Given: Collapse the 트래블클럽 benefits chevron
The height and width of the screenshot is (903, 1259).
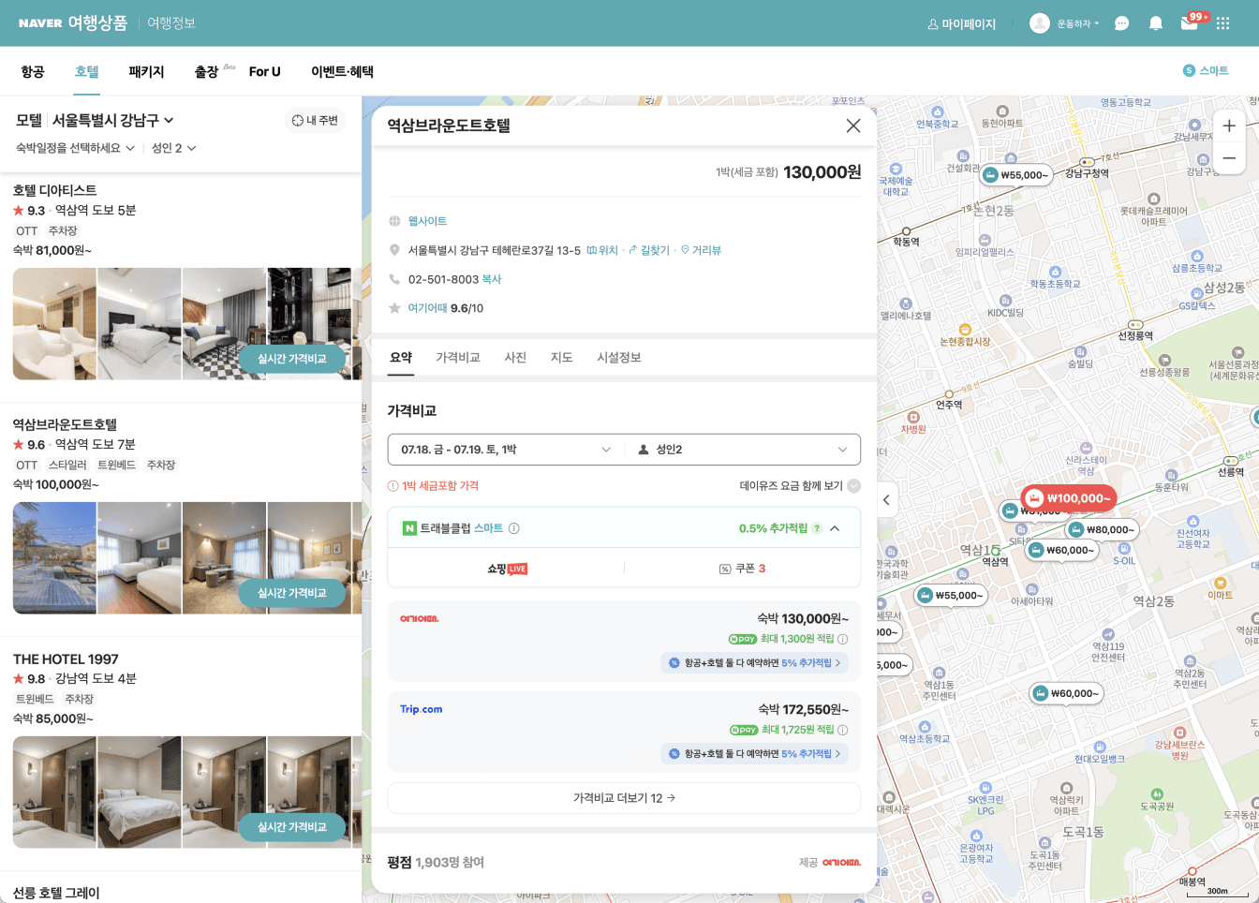Looking at the screenshot, I should 835,528.
